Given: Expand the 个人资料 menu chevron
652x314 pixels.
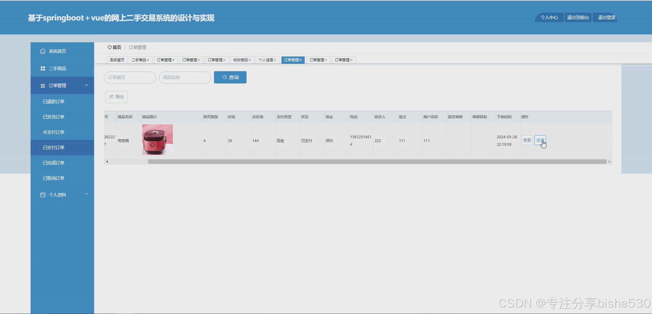Looking at the screenshot, I should pos(86,194).
